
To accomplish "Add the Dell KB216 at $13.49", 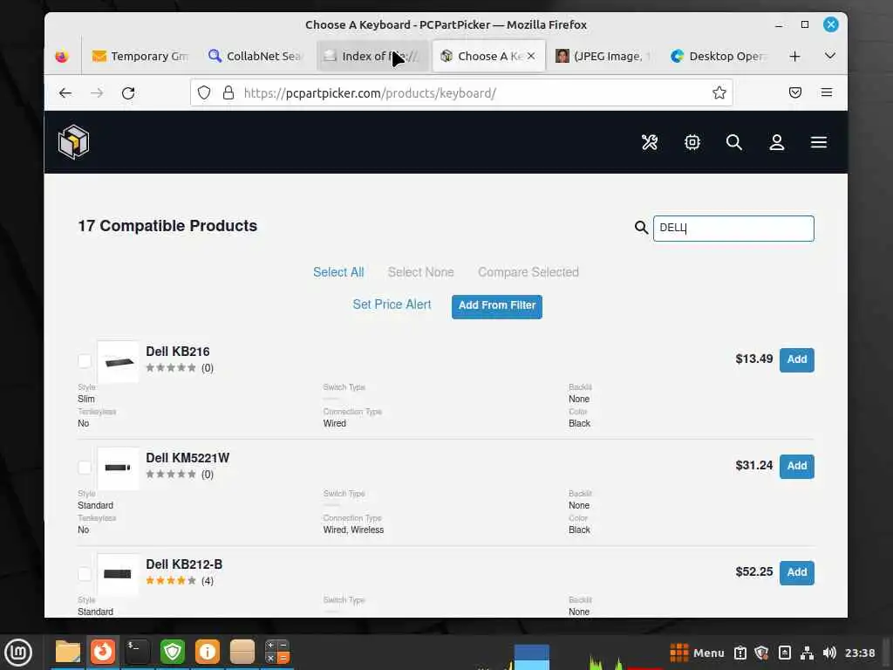I will click(797, 359).
